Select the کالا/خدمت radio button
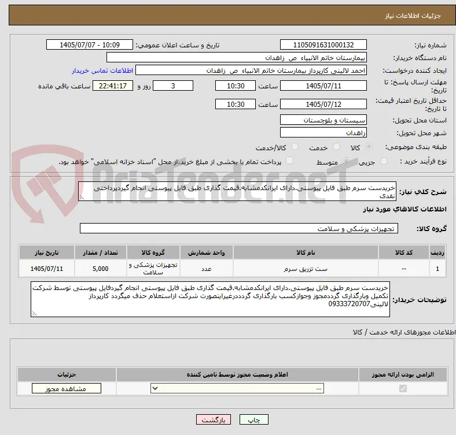The width and height of the screenshot is (456, 435). pyautogui.click(x=295, y=147)
